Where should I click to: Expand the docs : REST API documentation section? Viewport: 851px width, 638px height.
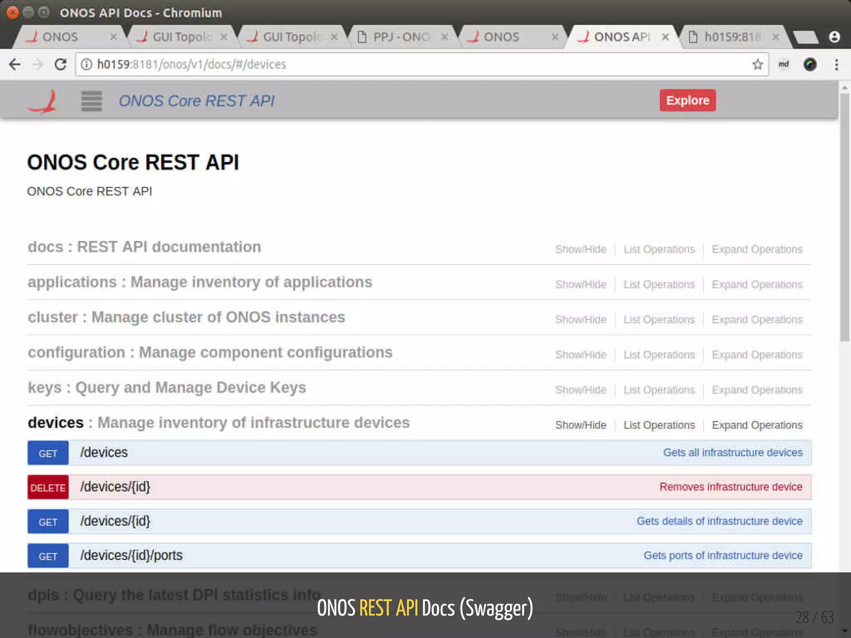[x=144, y=247]
